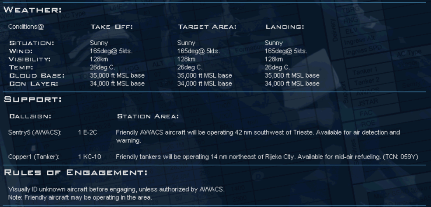
Task: Select the Take Off column header
Action: click(111, 27)
